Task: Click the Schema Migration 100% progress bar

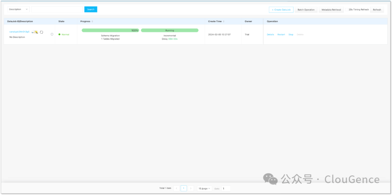Action: point(110,30)
